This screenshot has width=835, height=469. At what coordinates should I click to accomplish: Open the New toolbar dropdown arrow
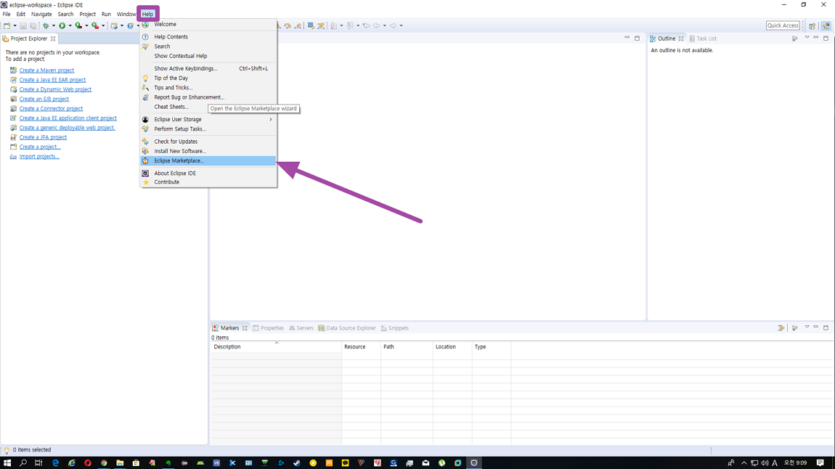pos(15,25)
